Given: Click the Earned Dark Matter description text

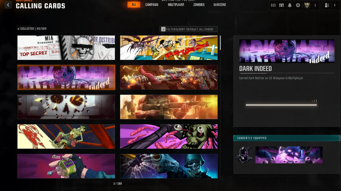Looking at the screenshot, I should 271,78.
